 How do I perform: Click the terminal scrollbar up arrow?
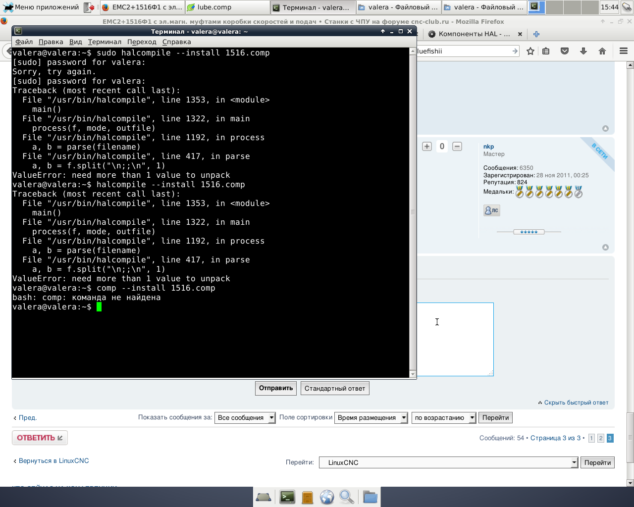click(413, 51)
